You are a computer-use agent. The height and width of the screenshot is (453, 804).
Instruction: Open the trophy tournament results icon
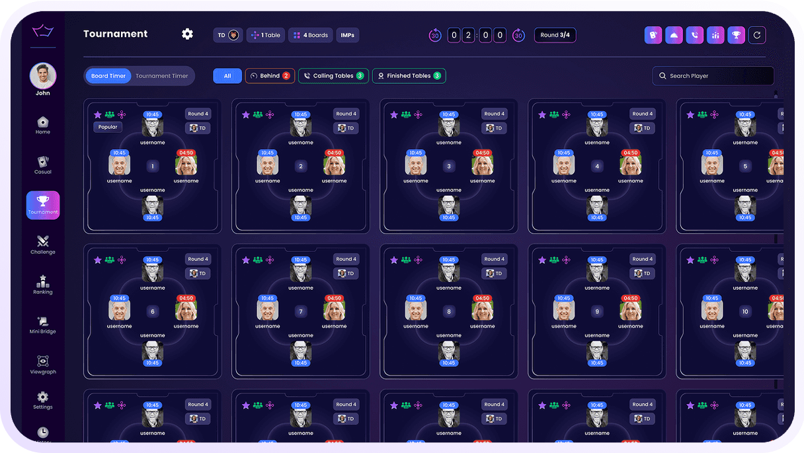735,34
